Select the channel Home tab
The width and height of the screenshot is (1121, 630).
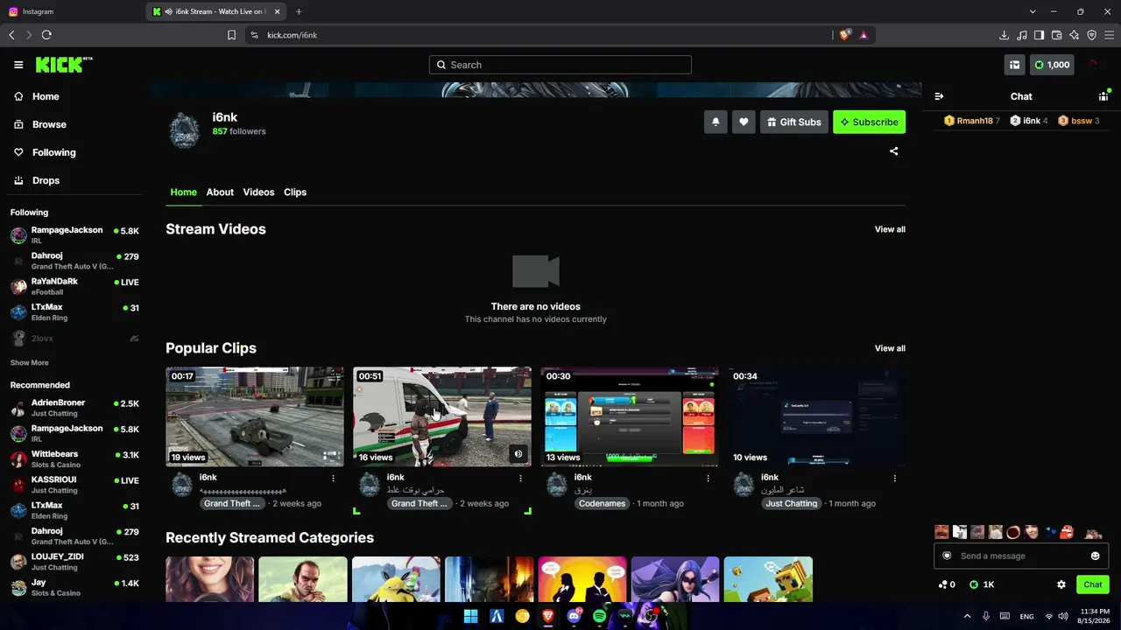click(x=184, y=192)
